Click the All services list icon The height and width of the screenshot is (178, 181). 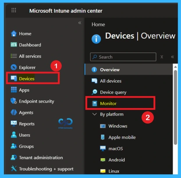coord(14,56)
